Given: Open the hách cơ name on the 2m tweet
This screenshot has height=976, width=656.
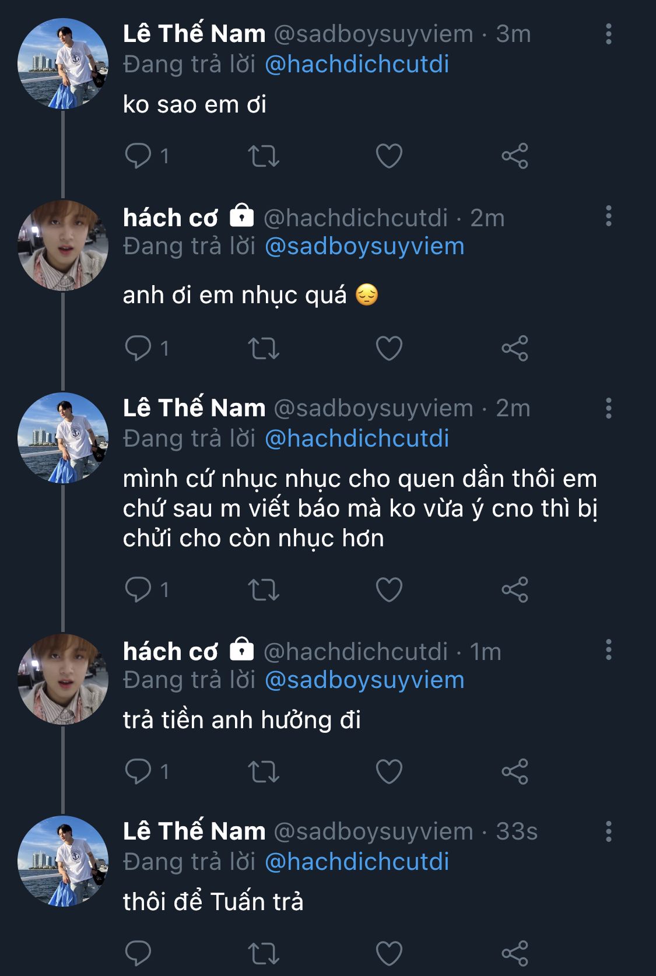Looking at the screenshot, I should (x=170, y=218).
